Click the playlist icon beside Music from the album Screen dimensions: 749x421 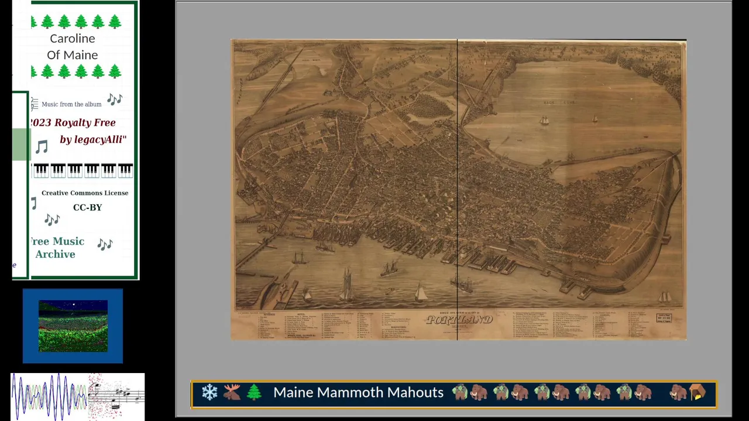(x=35, y=104)
